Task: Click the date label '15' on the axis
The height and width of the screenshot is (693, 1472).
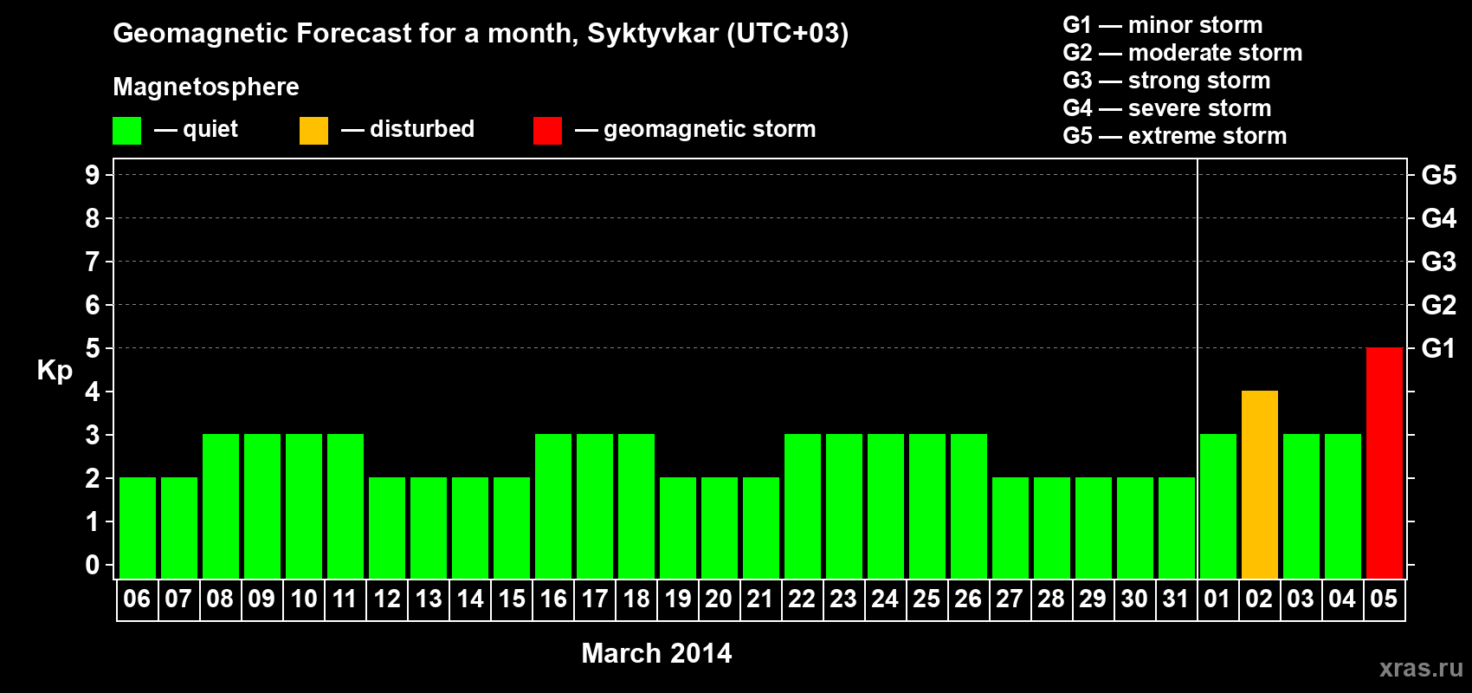Action: [512, 599]
